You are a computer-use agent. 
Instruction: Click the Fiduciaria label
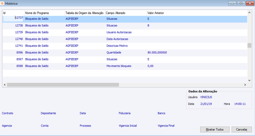[124, 113]
